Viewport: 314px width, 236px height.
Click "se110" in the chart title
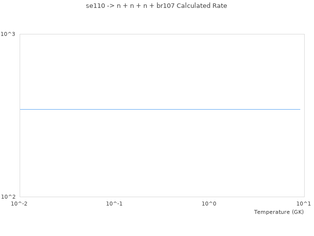coord(87,6)
